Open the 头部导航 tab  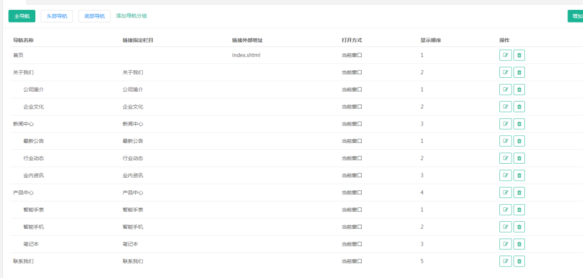[57, 16]
